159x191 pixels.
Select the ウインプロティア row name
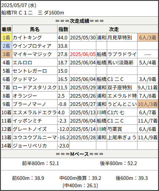32,46
